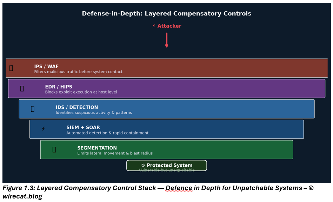Select the IPS / WAF heading text
Image resolution: width=333 pixels, height=202 pixels.
coord(46,67)
